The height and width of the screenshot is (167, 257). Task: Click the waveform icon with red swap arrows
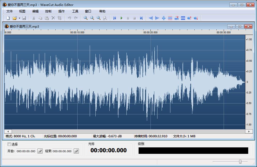click(x=177, y=18)
